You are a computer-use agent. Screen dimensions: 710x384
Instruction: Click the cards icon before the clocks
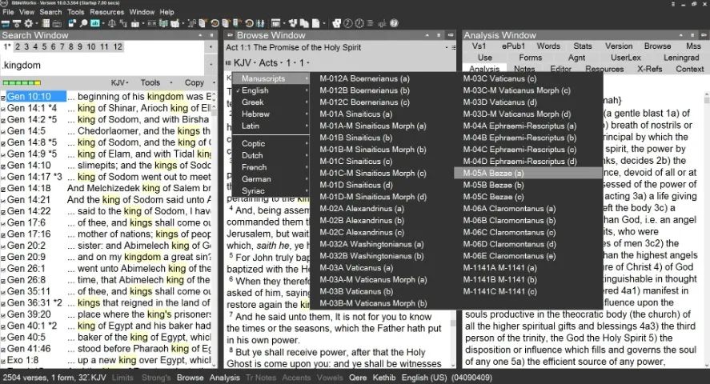tap(336, 23)
